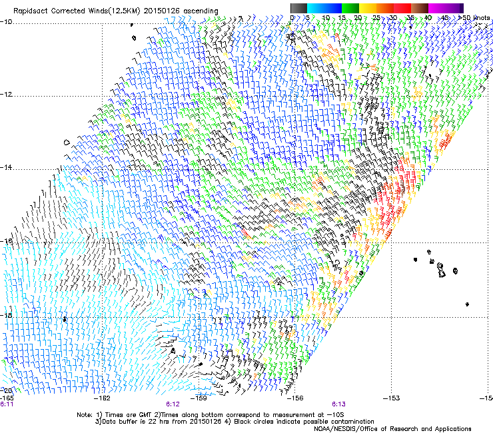
Task: Click the '-156' longitude axis label
Action: pos(295,398)
